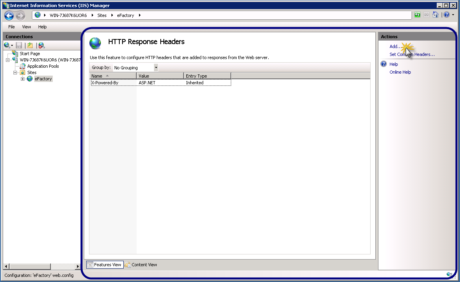Expand the arrow after eFactory in the address bar
460x282 pixels.
point(140,15)
